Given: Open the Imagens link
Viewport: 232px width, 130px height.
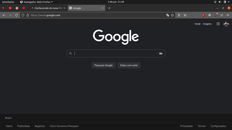Looking at the screenshot, I should [x=207, y=24].
